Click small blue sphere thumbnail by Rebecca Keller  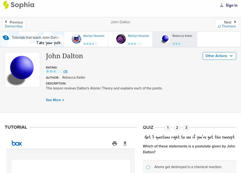pos(165,39)
